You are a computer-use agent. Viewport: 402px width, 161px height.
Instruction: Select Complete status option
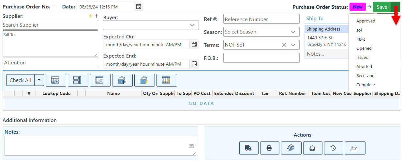coord(365,85)
